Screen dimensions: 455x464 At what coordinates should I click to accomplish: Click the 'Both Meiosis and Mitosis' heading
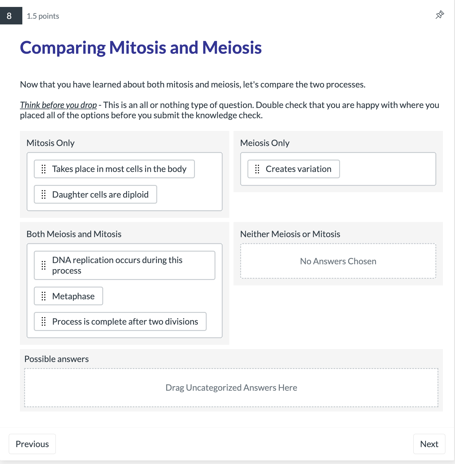point(74,234)
